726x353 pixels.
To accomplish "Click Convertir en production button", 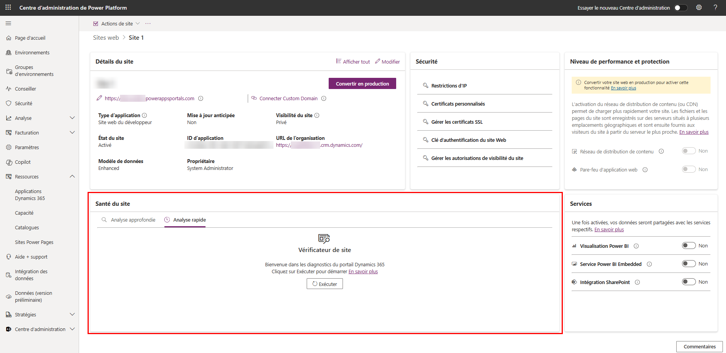I will point(362,84).
